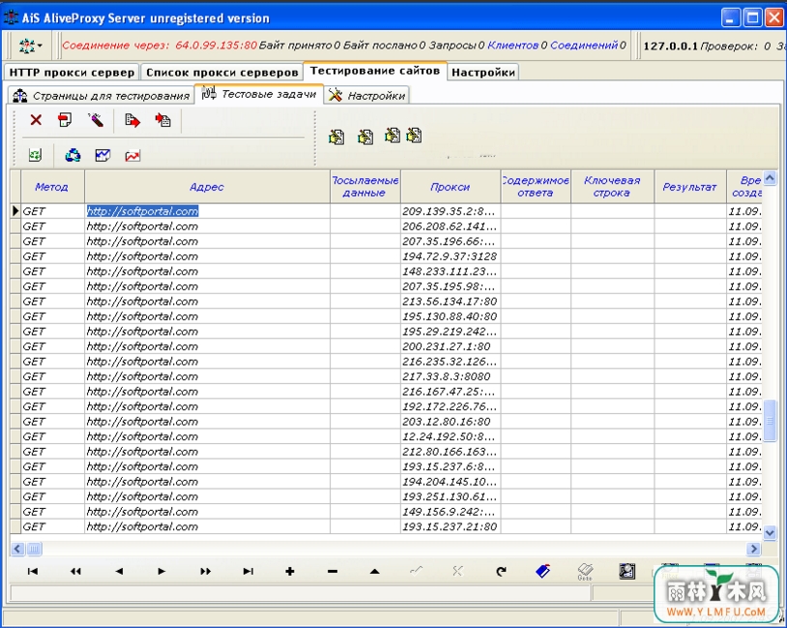Click the third yellow notepad edit icon
787x628 pixels.
pyautogui.click(x=393, y=135)
